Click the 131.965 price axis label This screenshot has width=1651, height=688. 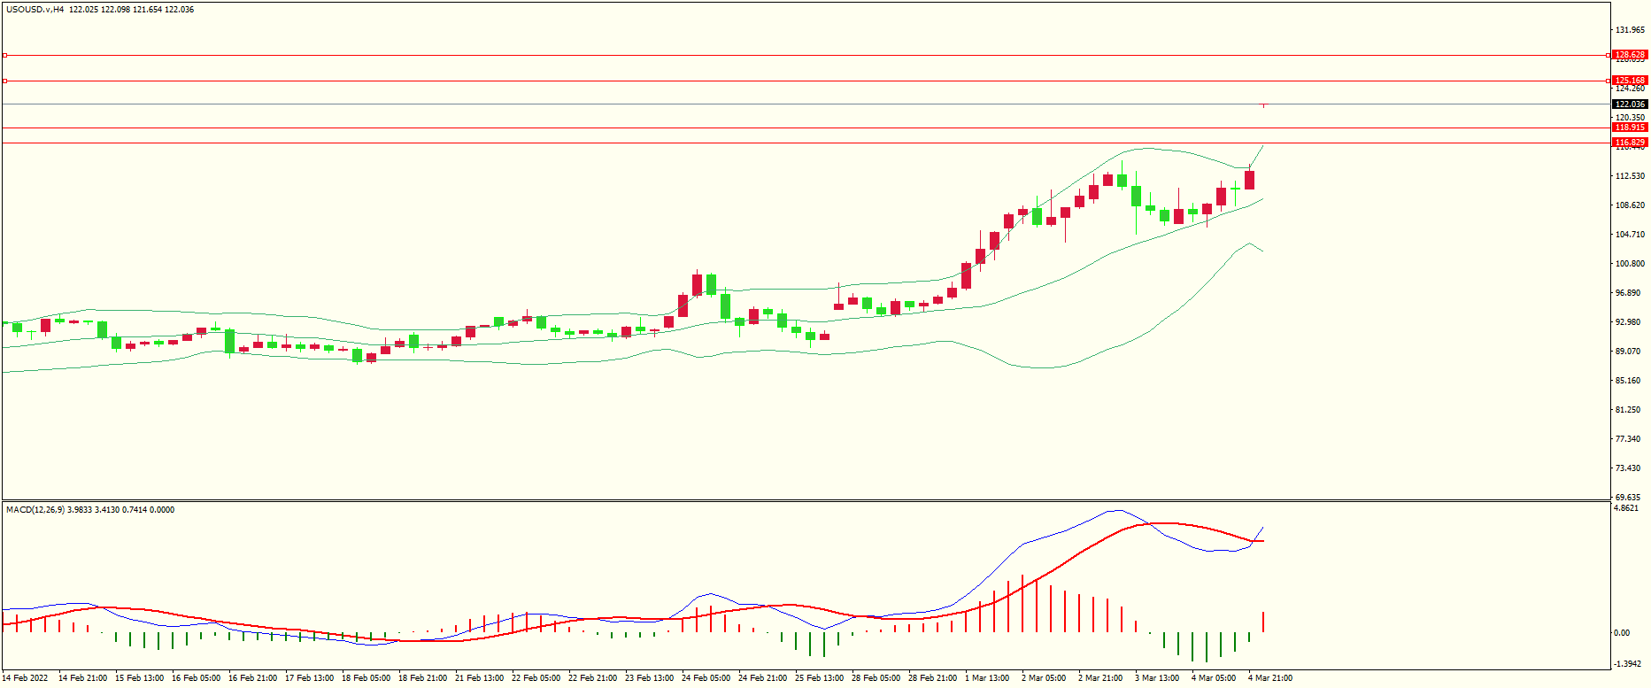click(x=1630, y=30)
